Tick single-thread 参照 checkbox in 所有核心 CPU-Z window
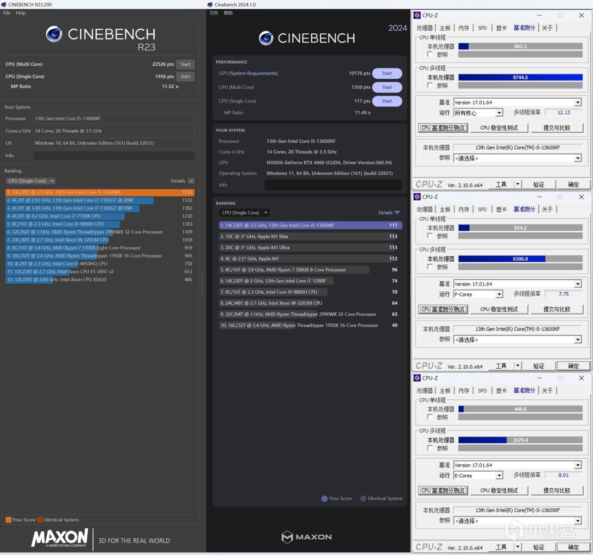The height and width of the screenshot is (555, 593). pyautogui.click(x=430, y=54)
